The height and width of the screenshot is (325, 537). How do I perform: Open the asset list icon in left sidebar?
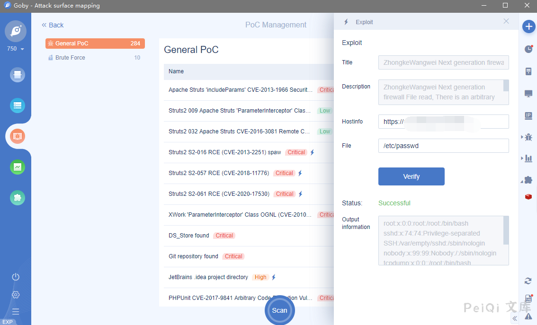coord(18,105)
